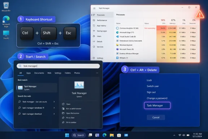Open the taskbar Search box
208x139 pixels.
tap(79, 135)
